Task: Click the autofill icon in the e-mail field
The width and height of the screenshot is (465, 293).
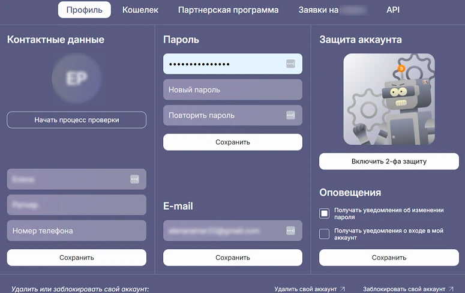Action: pos(290,231)
